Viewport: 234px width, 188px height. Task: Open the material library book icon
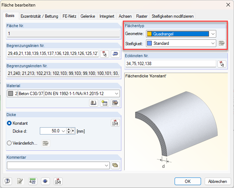coord(93,103)
